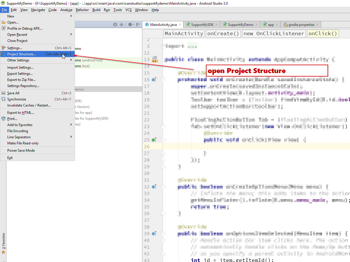
Task: Click the hide project panel icon
Action: (x=138, y=25)
